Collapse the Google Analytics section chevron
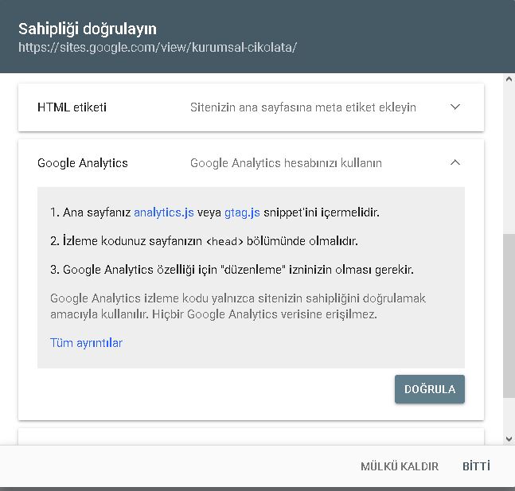 [455, 162]
